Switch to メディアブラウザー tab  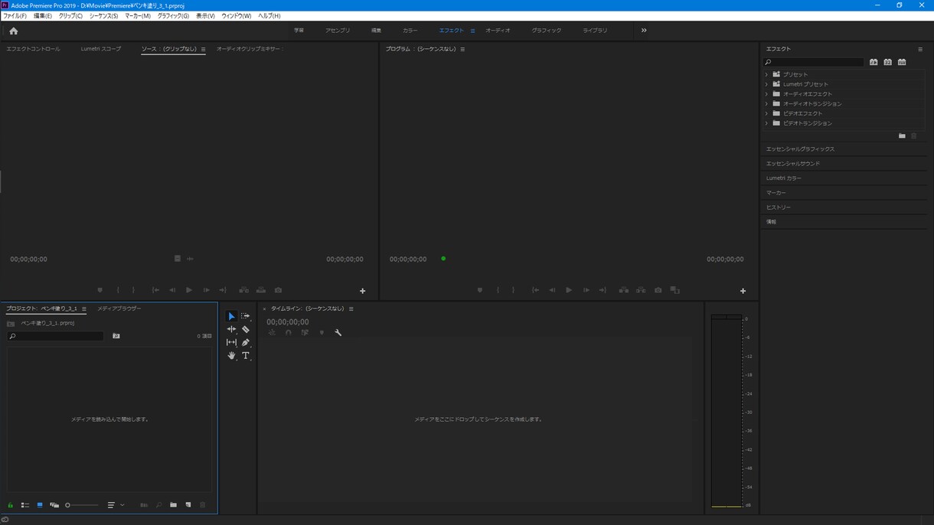(119, 308)
